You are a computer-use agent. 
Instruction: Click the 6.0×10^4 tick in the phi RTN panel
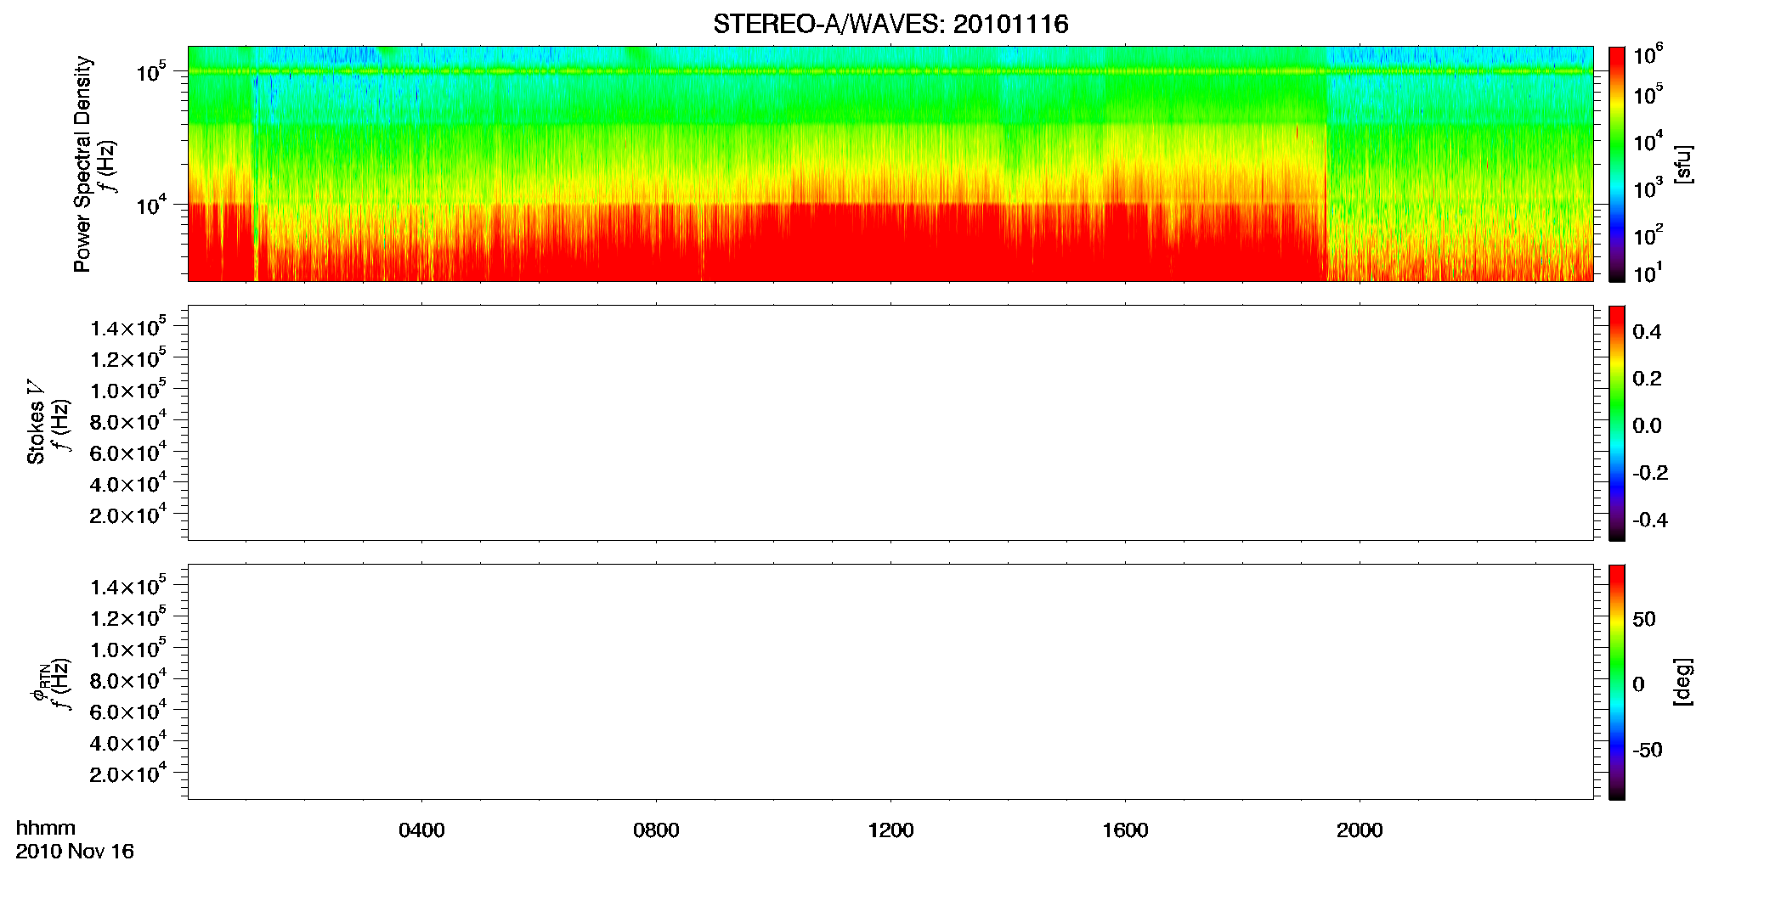tap(128, 711)
